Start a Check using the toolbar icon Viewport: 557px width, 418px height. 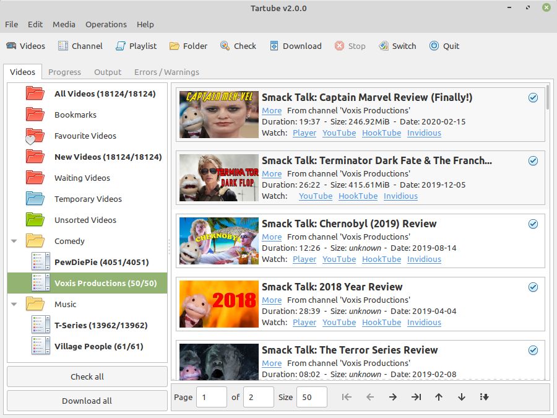pos(238,46)
